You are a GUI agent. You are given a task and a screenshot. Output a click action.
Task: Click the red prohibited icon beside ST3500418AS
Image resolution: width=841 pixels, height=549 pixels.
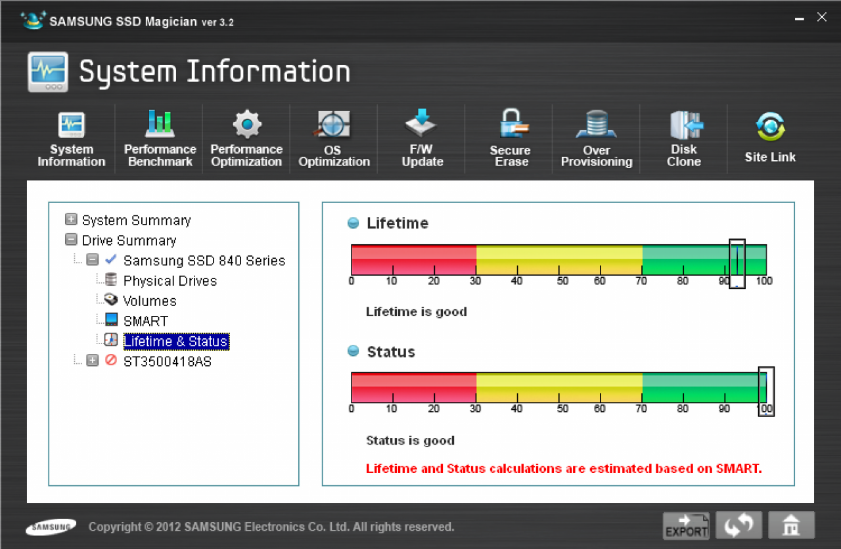tap(111, 361)
